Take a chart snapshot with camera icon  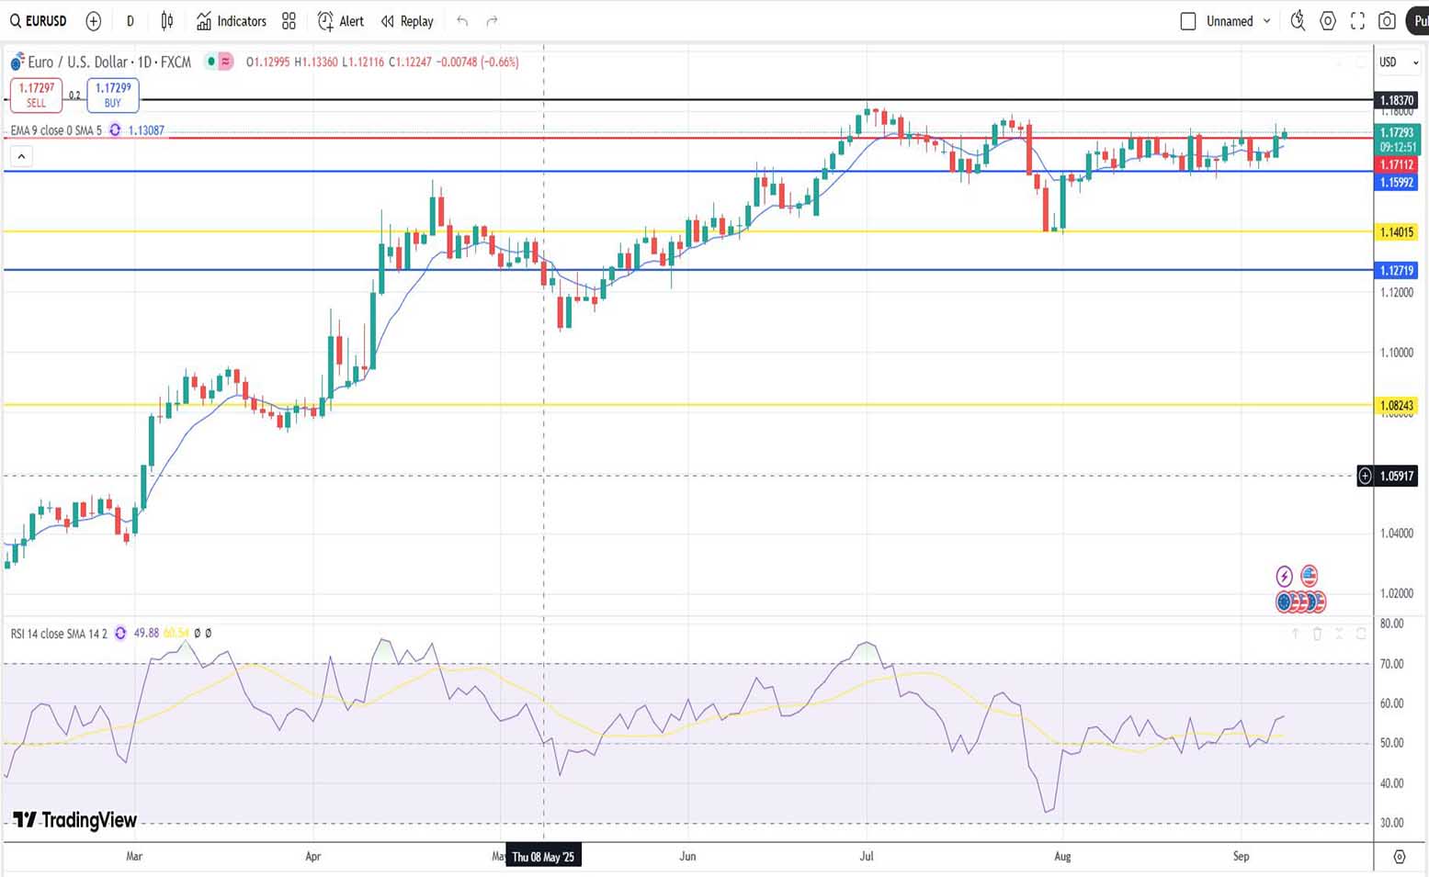click(x=1387, y=21)
